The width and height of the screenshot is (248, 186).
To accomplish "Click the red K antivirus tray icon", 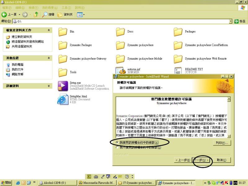I will coord(227,183).
